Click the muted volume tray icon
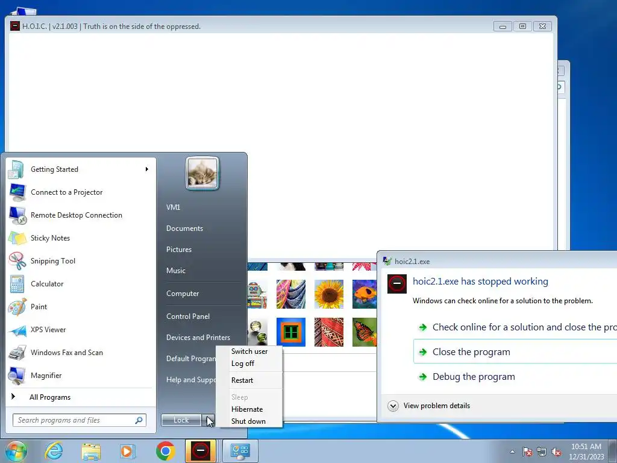 pyautogui.click(x=556, y=452)
